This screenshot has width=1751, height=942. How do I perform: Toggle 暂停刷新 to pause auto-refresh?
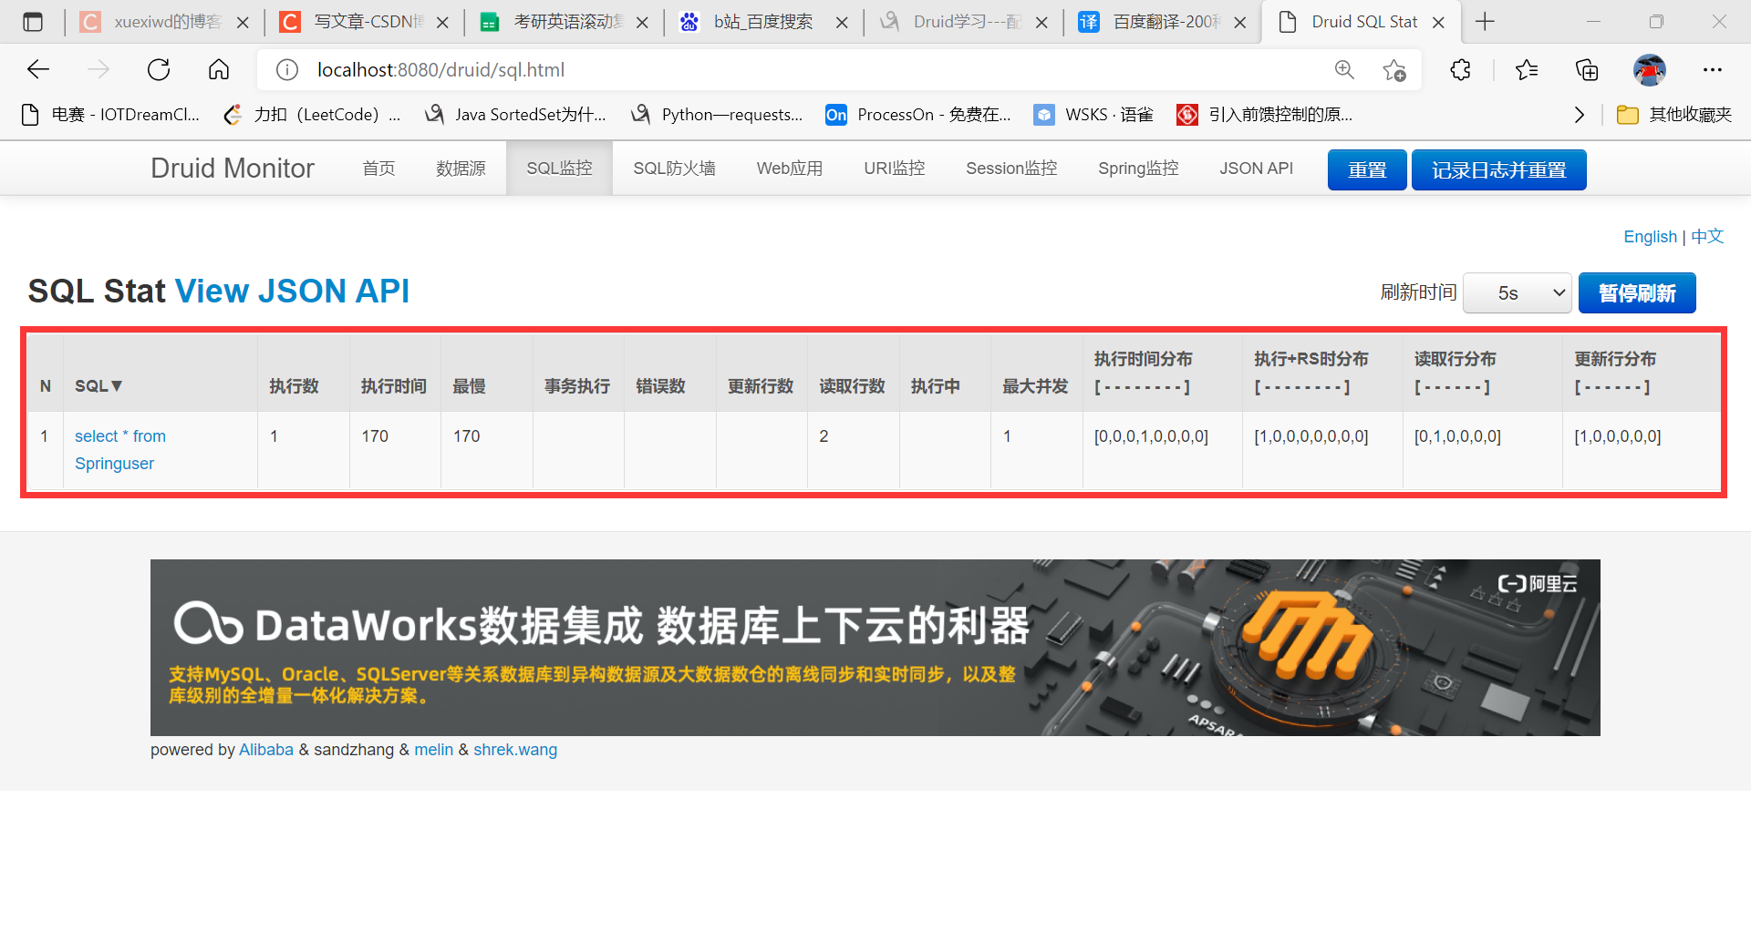(1636, 292)
